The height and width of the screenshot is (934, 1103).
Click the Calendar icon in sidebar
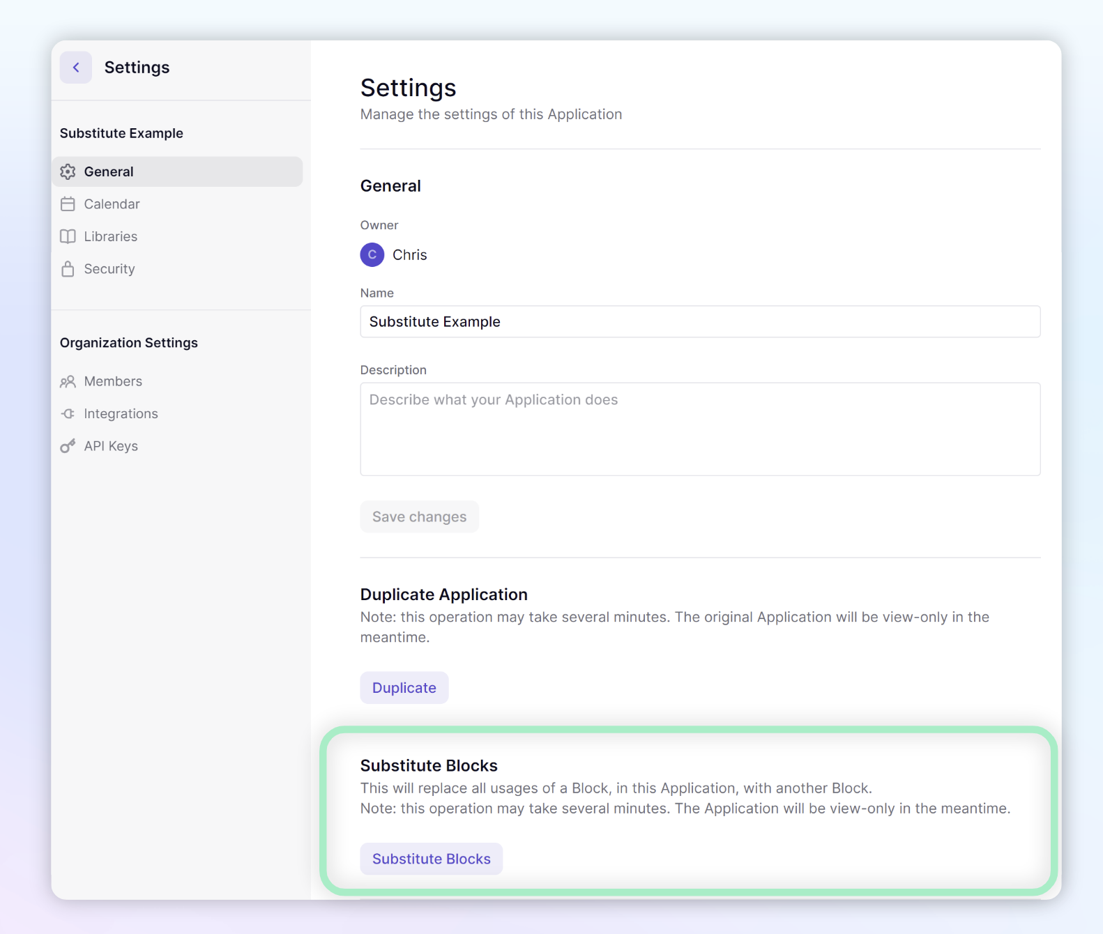point(68,204)
